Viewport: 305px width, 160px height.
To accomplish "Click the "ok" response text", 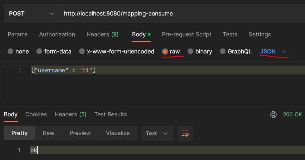I will [x=34, y=150].
